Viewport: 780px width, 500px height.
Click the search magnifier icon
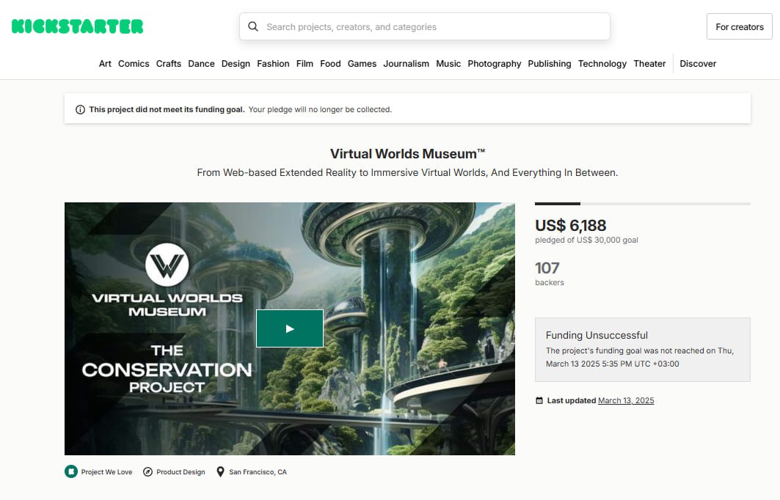pos(253,27)
